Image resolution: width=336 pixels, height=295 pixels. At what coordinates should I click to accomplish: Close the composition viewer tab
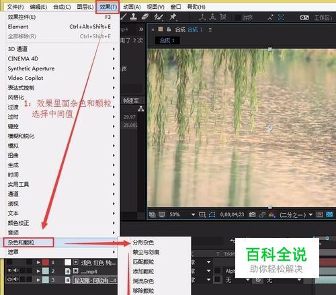[x=153, y=30]
